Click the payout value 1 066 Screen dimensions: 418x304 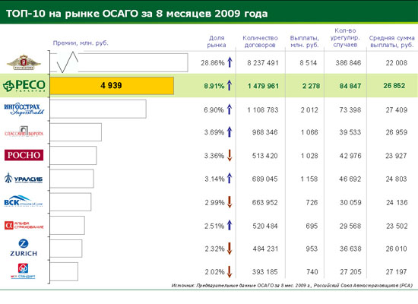point(309,132)
